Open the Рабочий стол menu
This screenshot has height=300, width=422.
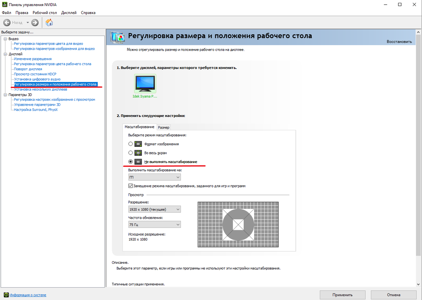(45, 13)
